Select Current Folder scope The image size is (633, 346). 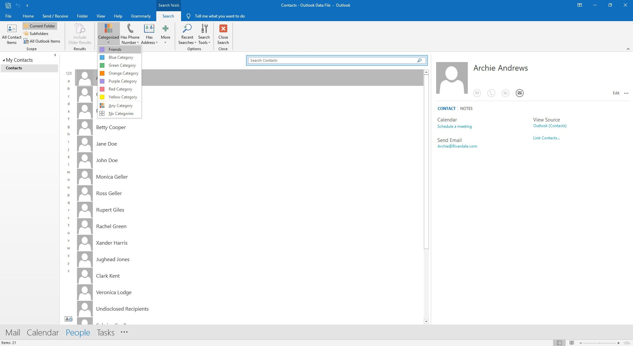pyautogui.click(x=39, y=26)
